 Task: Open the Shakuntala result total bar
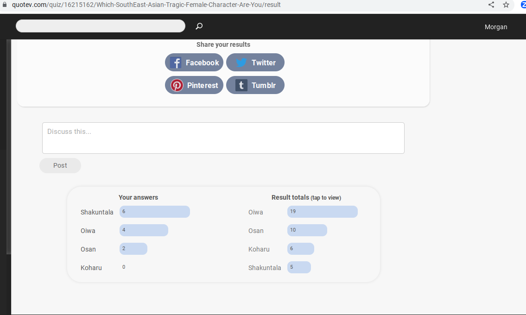(299, 267)
